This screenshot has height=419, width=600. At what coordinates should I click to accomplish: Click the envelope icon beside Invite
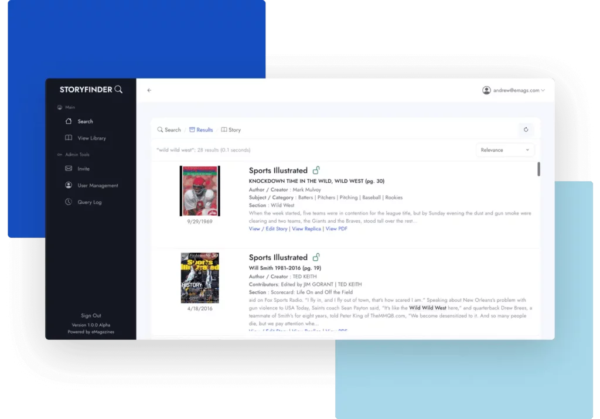pyautogui.click(x=69, y=168)
